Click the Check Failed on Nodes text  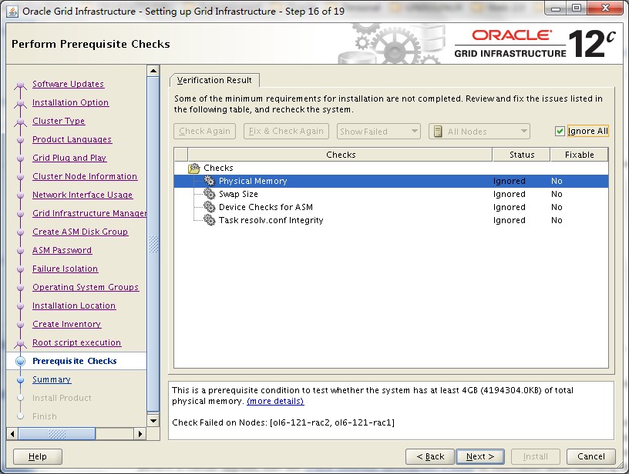pyautogui.click(x=283, y=422)
